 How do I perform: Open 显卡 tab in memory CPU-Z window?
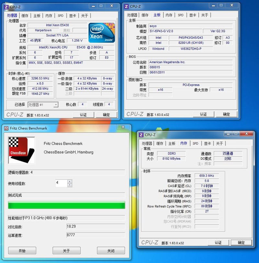coord(208,143)
